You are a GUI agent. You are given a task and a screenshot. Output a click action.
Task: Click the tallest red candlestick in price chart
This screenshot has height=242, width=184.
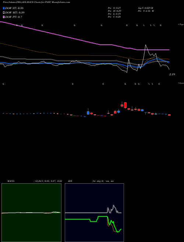point(125,105)
